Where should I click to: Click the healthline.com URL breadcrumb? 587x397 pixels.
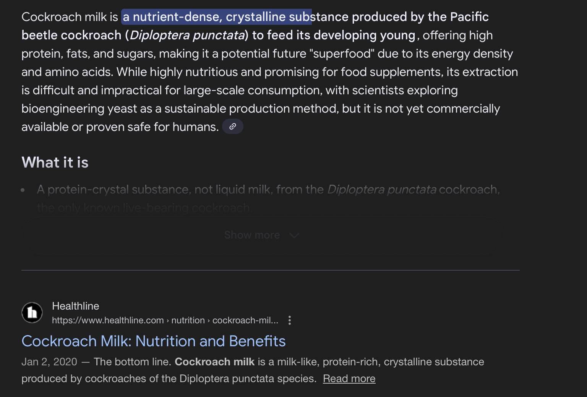pyautogui.click(x=165, y=320)
